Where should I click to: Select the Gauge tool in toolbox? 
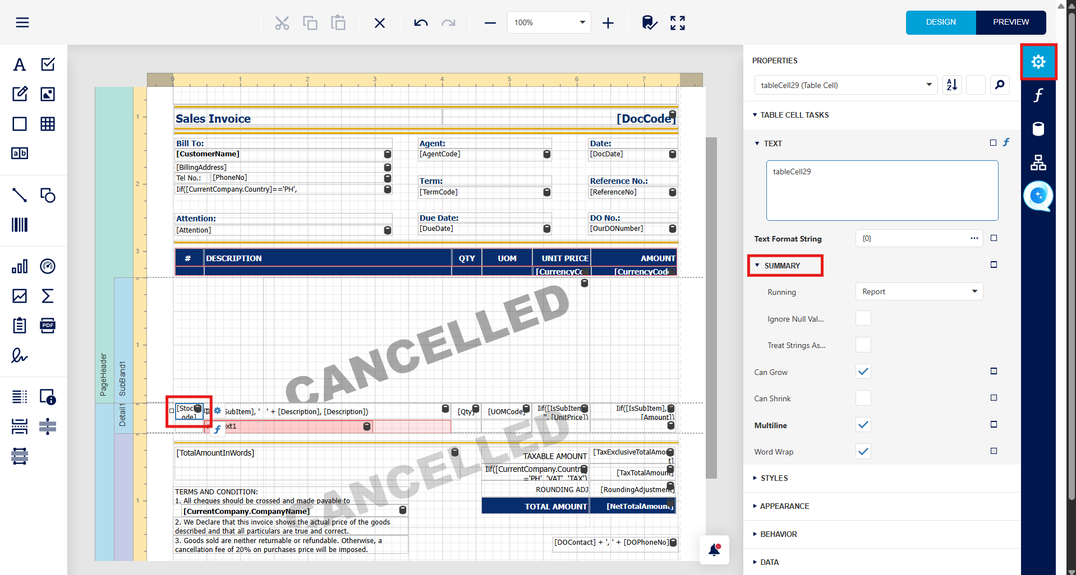(x=48, y=266)
